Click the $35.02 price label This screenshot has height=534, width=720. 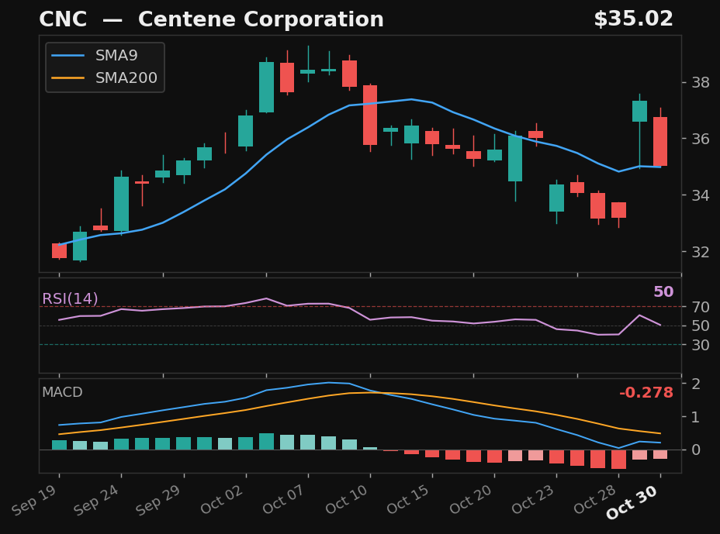point(633,19)
